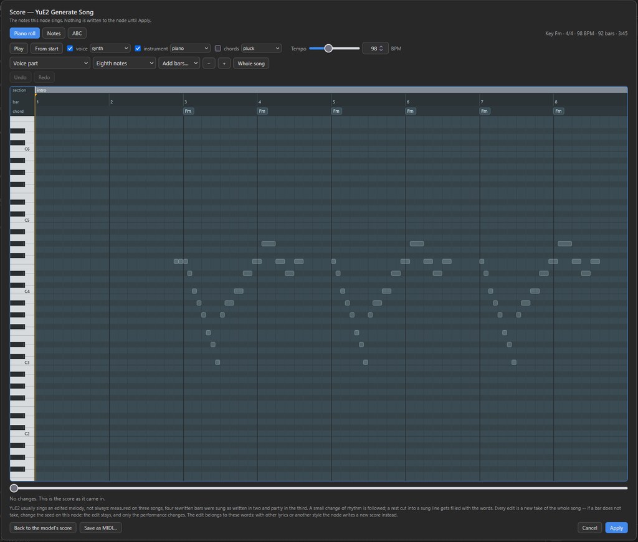This screenshot has height=542, width=638.
Task: Move the horizontal song scroll handle
Action: coord(14,488)
